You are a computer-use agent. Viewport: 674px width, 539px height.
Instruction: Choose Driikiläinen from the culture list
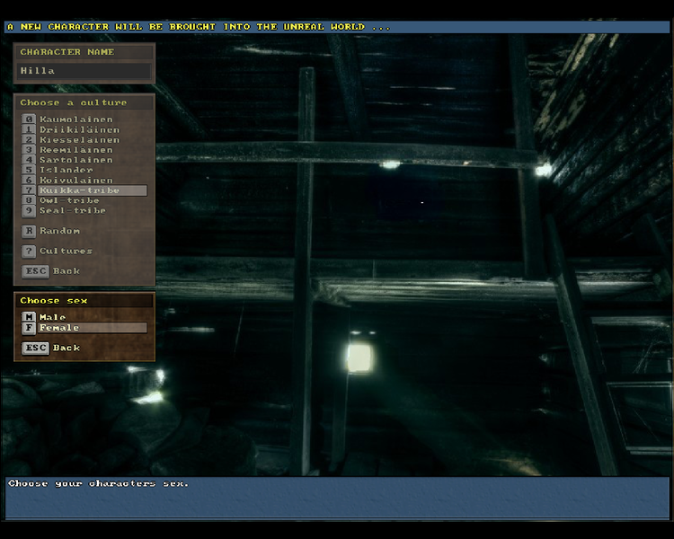coord(79,129)
